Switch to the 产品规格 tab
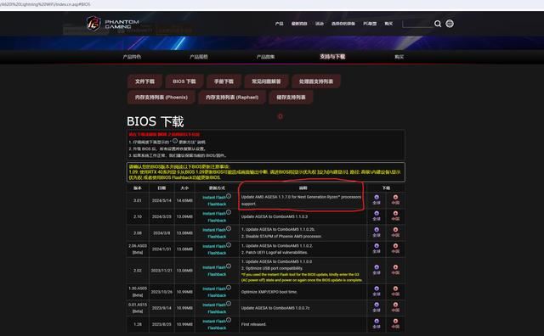The height and width of the screenshot is (336, 544). (x=199, y=57)
